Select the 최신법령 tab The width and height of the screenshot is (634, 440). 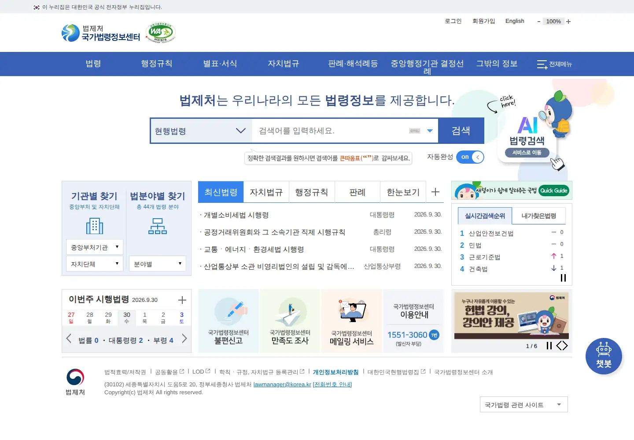tap(221, 192)
